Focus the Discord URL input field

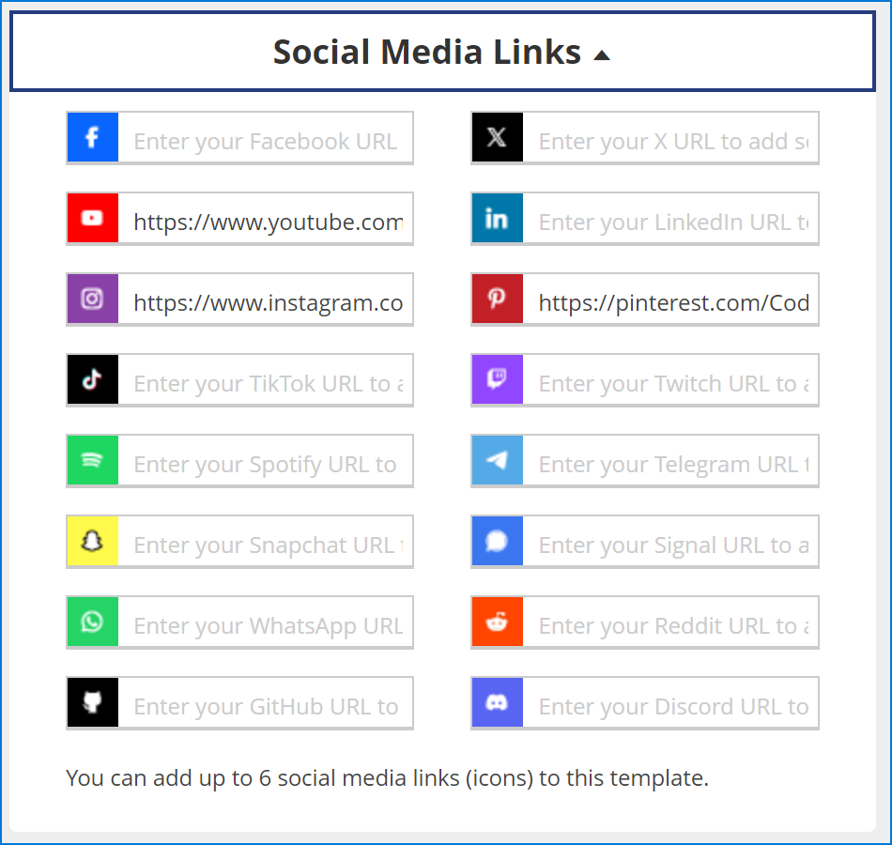670,703
